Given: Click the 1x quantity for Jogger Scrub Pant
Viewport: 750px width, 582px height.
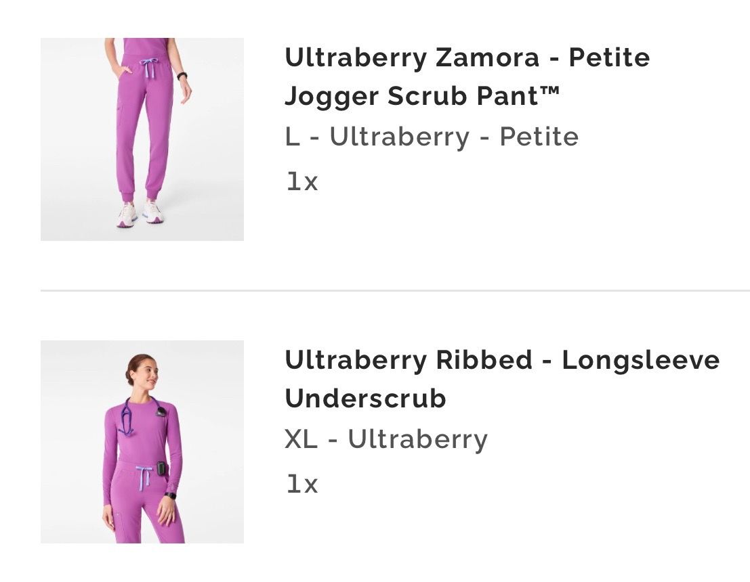Looking at the screenshot, I should [x=301, y=181].
